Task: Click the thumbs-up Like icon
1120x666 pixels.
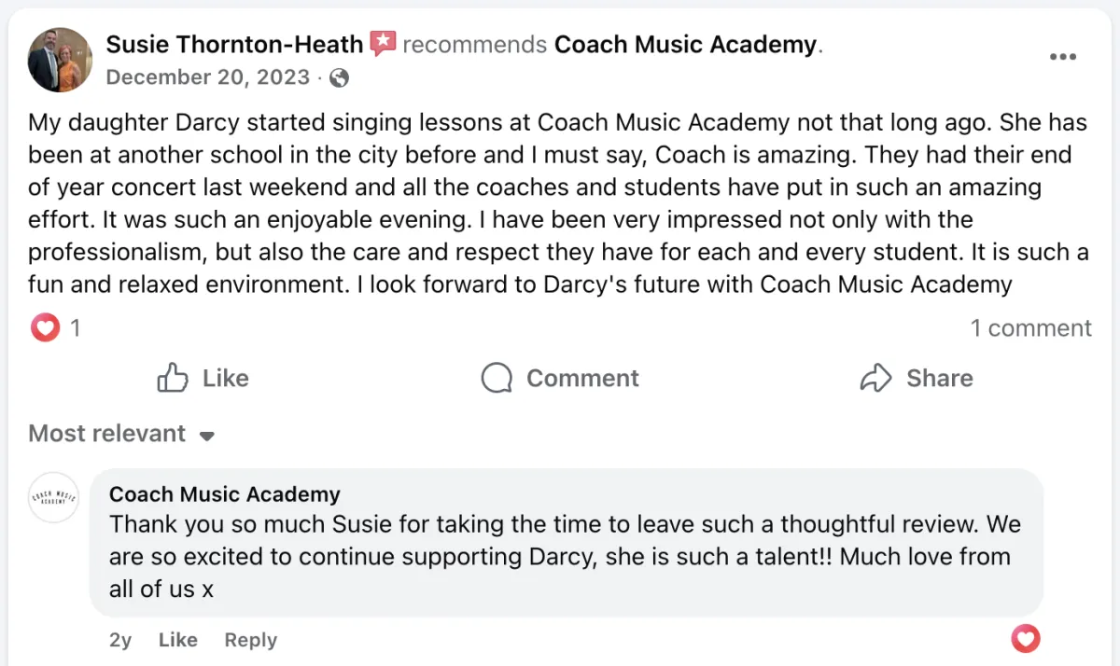Action: coord(174,378)
